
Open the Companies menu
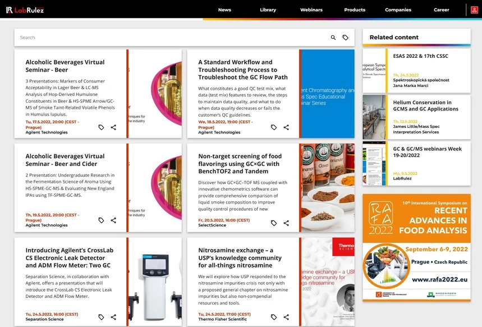[398, 10]
